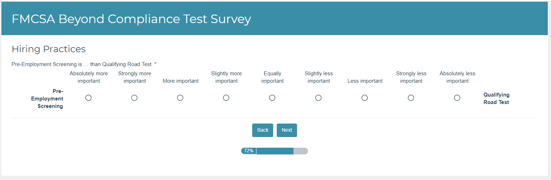This screenshot has width=551, height=180.
Task: Click the 'Qualifying Road Test' label
Action: point(496,99)
